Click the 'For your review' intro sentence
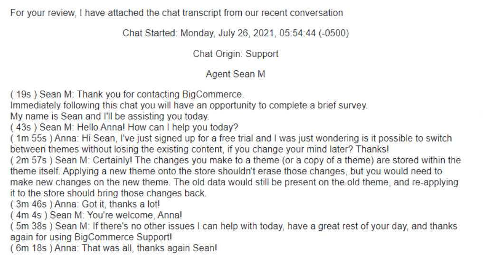This screenshot has width=485, height=257. click(x=177, y=13)
